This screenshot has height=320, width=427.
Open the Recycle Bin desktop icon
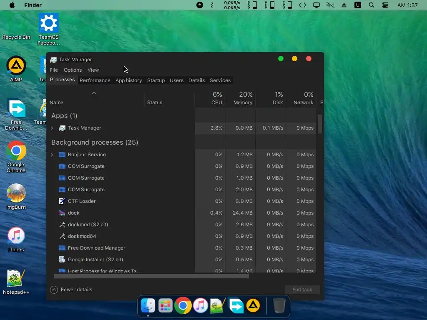[x=16, y=27]
